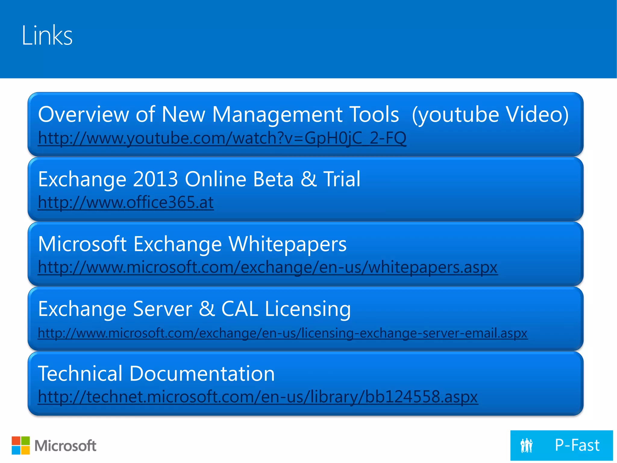Select the Microsoft Exchange Whitepapers heading
Viewport: 617px width, 463px height.
(x=192, y=244)
